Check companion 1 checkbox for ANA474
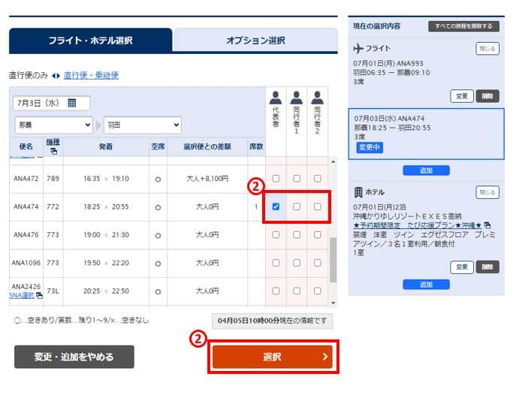This screenshot has height=398, width=516. pos(297,207)
